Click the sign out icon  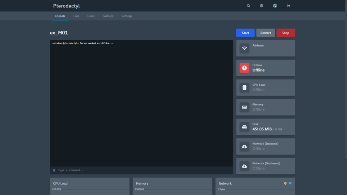click(288, 6)
